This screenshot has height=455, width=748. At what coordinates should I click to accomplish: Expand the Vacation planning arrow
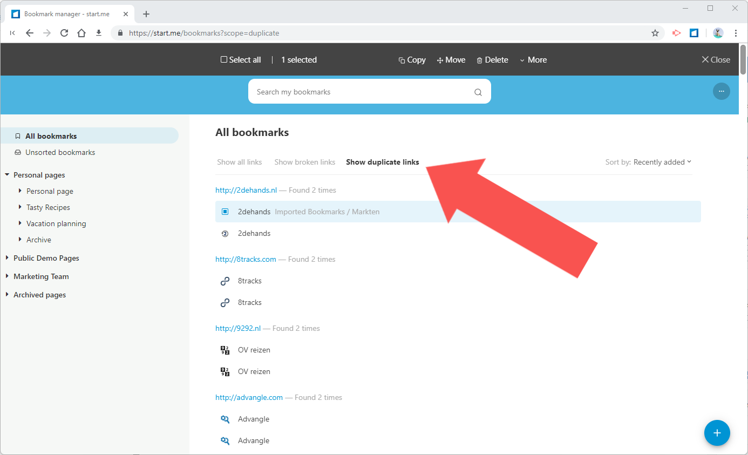20,223
